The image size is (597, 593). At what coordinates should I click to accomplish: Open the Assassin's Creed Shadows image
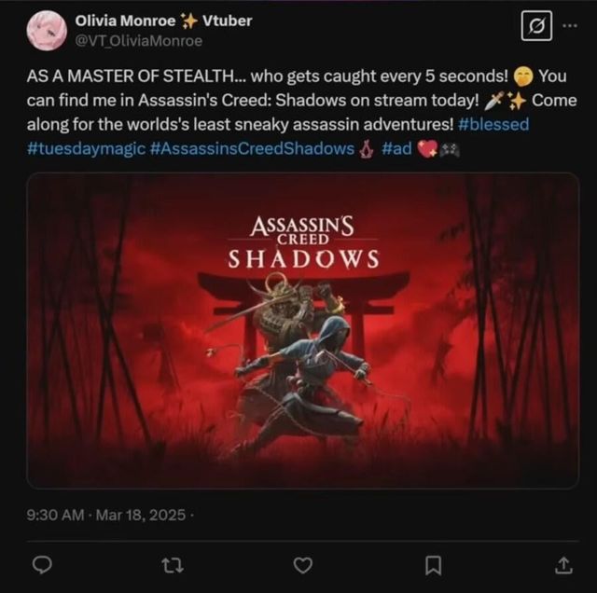point(303,330)
